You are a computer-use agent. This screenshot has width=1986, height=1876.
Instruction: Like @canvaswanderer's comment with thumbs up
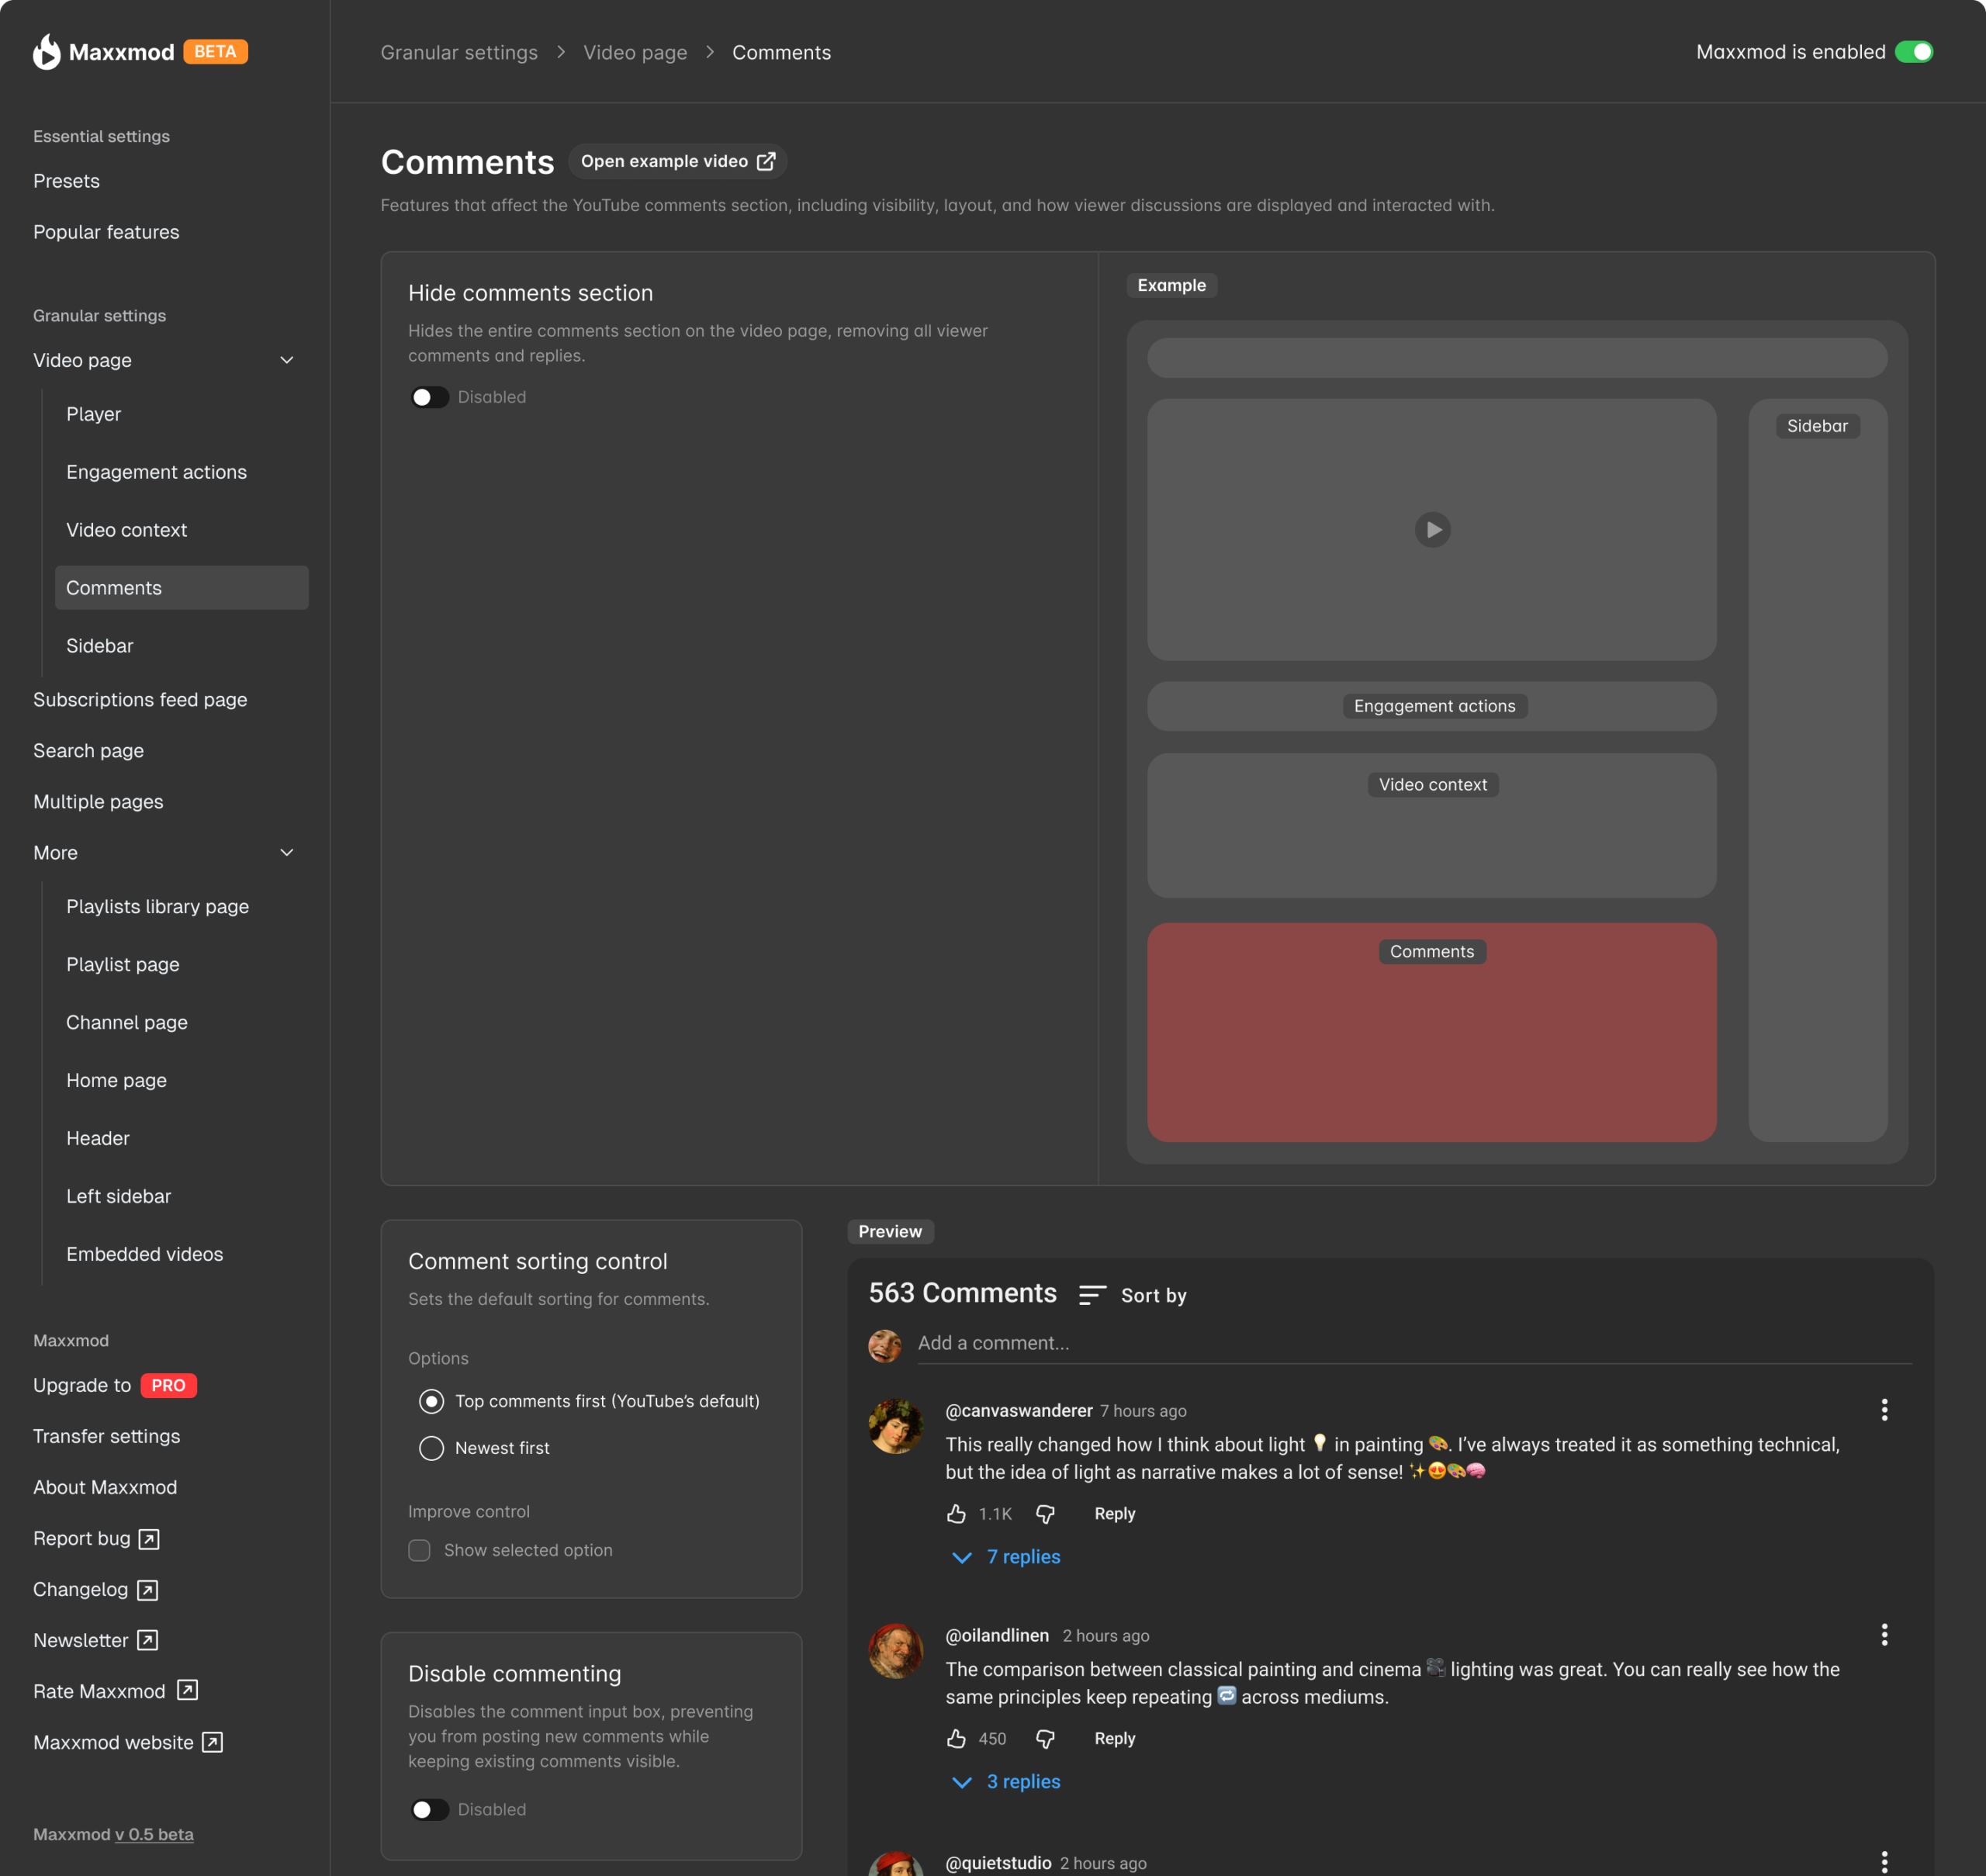[x=956, y=1513]
